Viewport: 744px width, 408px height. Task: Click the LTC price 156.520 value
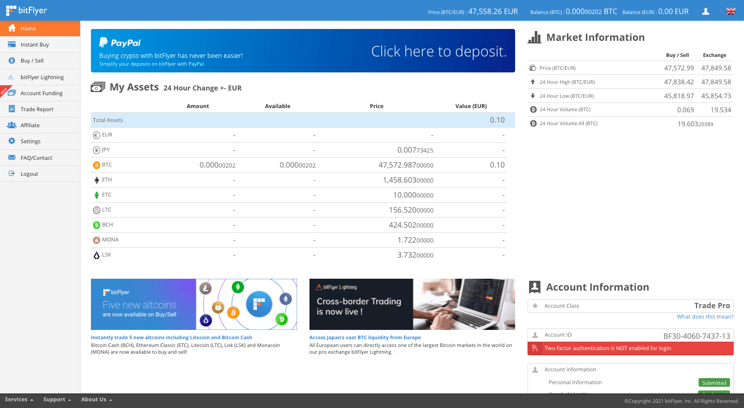click(411, 210)
